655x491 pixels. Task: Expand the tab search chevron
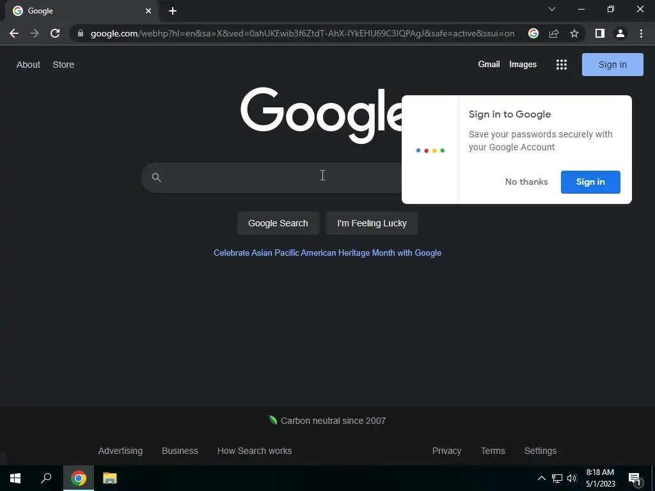tap(552, 9)
